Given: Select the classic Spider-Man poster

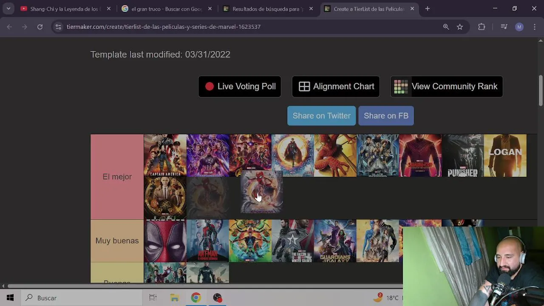Looking at the screenshot, I should (x=335, y=156).
